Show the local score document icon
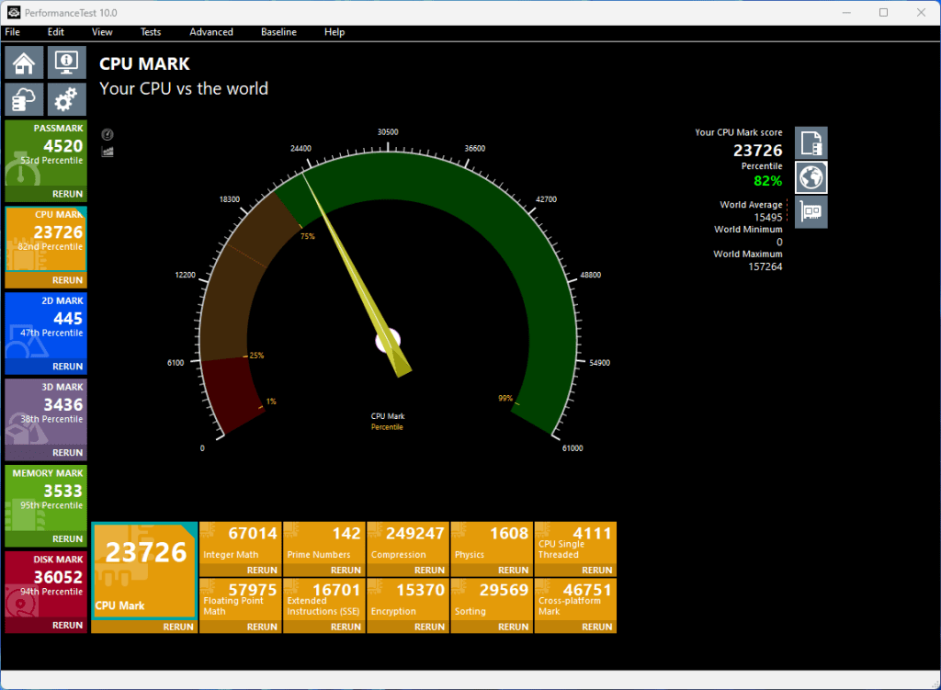 tap(811, 142)
